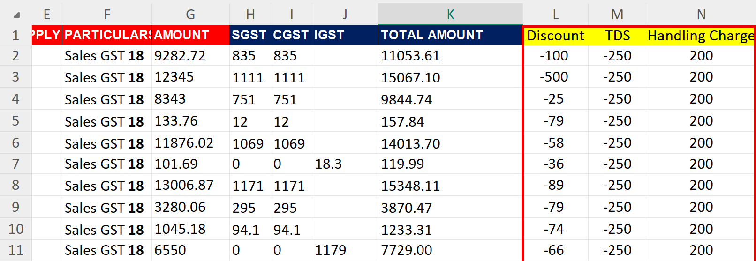This screenshot has width=756, height=261.
Task: Select column M header
Action: [617, 14]
